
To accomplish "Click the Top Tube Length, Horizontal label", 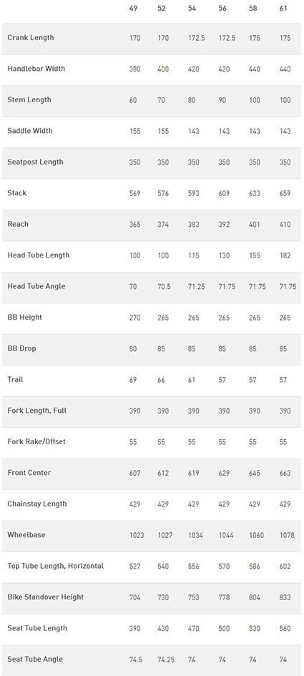I will (x=56, y=566).
